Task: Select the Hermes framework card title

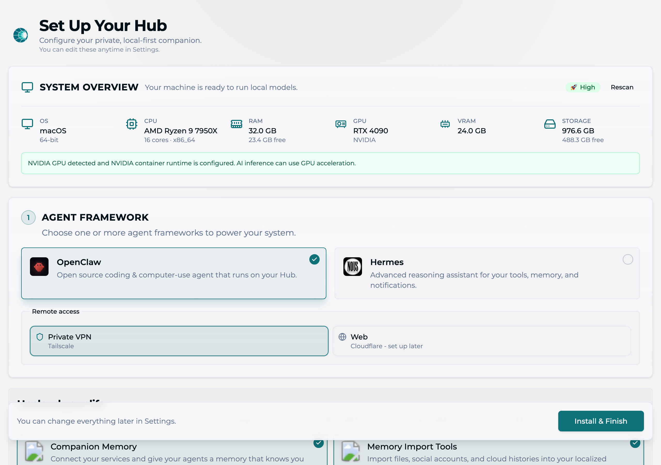Action: click(387, 262)
